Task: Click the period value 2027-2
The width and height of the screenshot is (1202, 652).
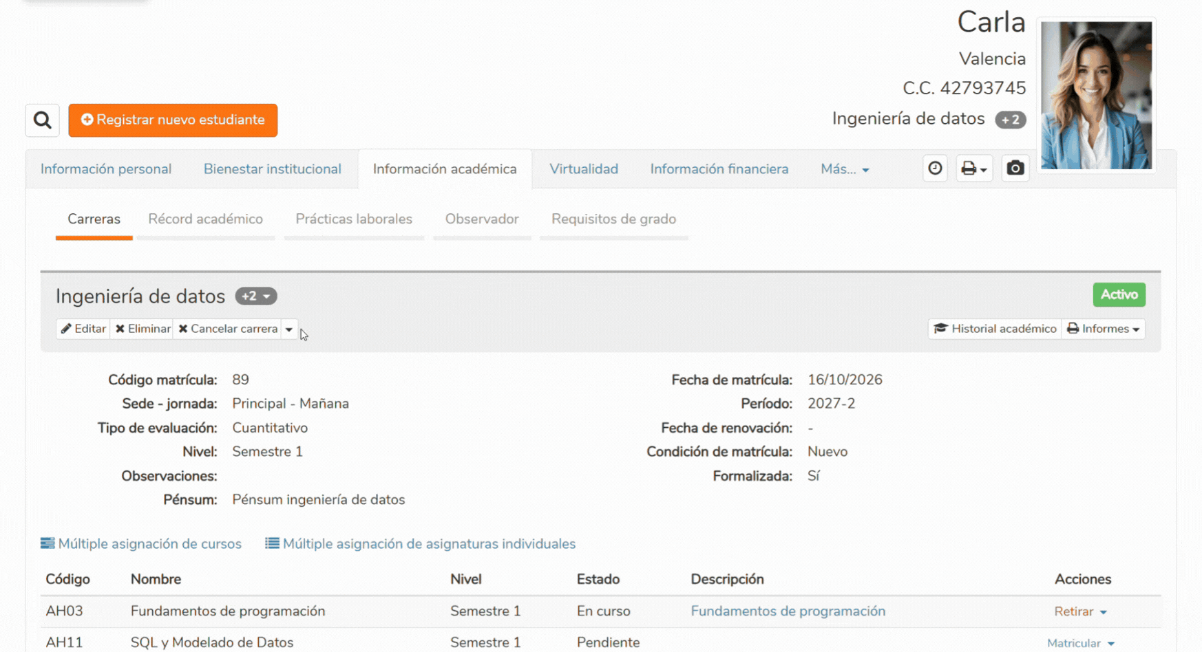Action: (832, 404)
